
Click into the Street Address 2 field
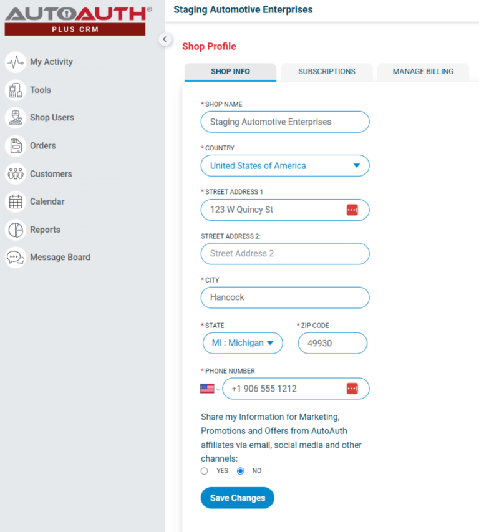[285, 254]
